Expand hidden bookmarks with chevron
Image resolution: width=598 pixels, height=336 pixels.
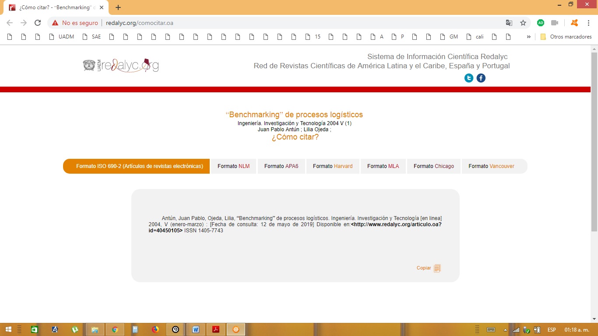[x=528, y=37]
